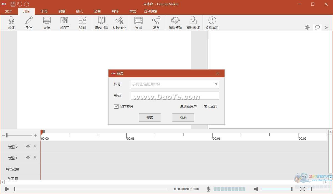333x194 pixels.
Task: Click the 发布 publish icon
Action: tap(156, 23)
